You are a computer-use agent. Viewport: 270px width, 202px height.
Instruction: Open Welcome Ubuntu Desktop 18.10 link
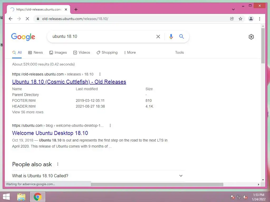pos(50,133)
